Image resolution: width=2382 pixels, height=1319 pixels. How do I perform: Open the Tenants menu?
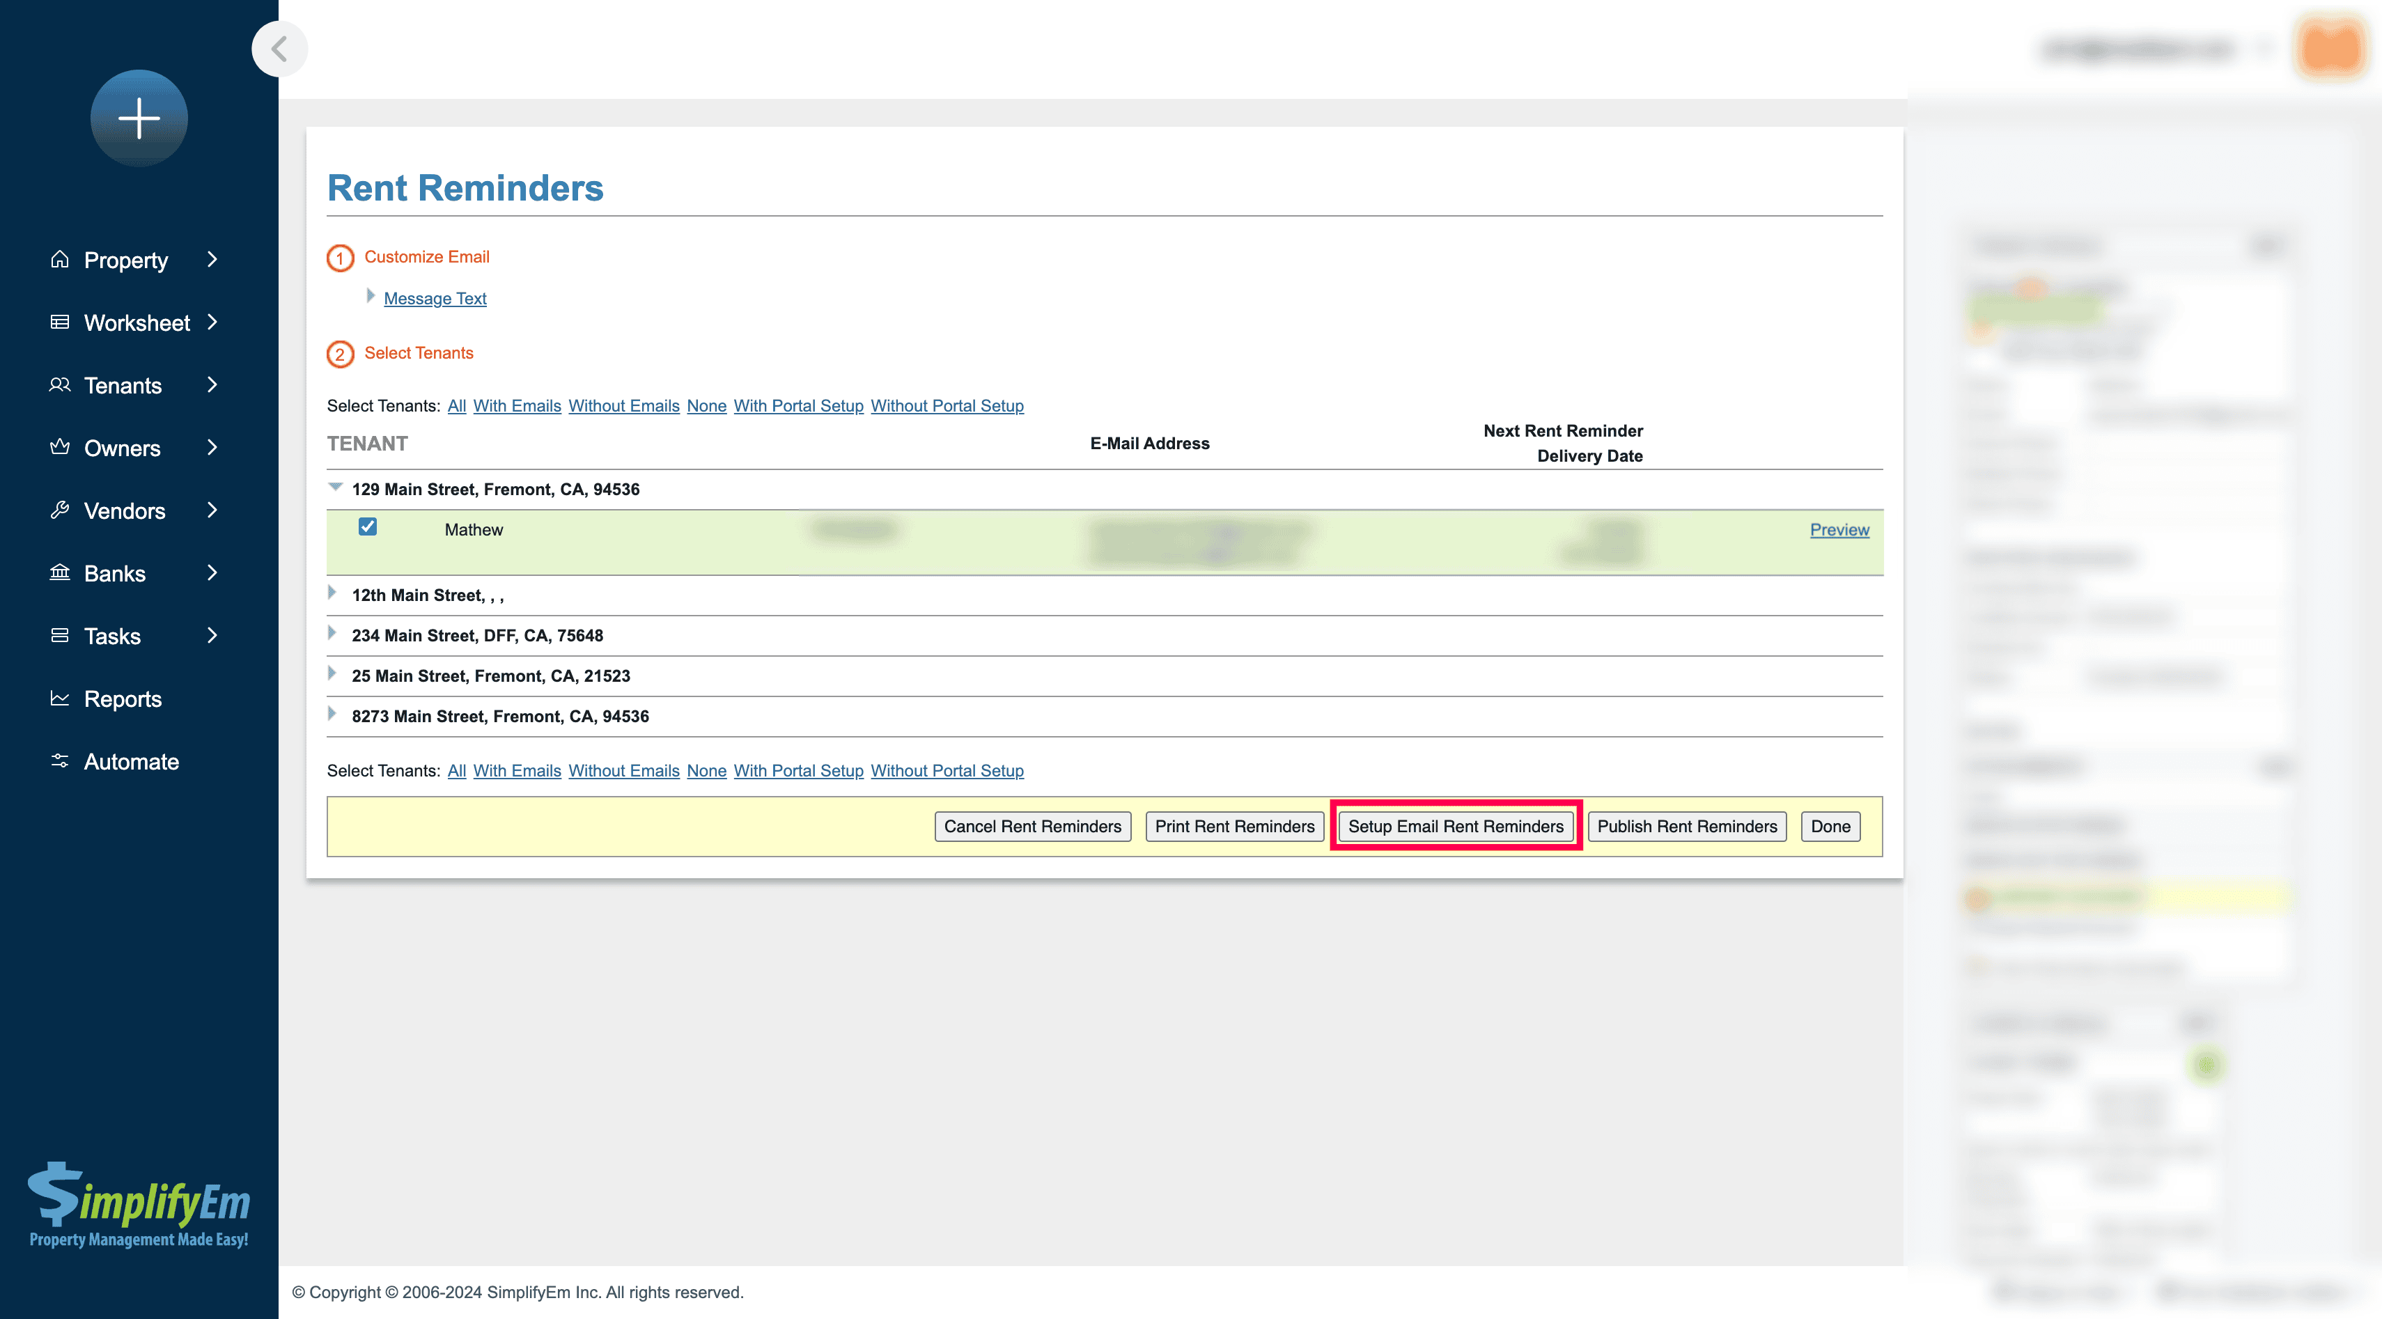click(123, 385)
